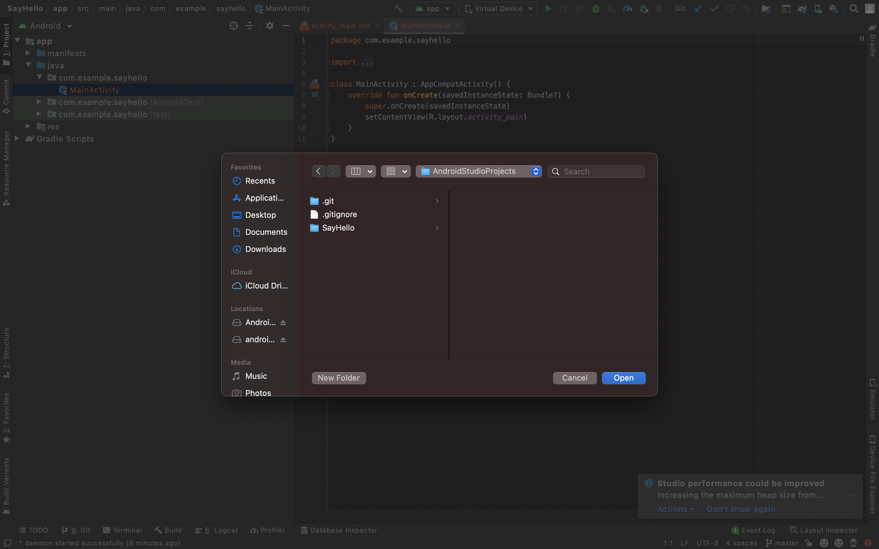Click the Git Update Project blue arrow
Screen dimensions: 879x549
point(698,8)
